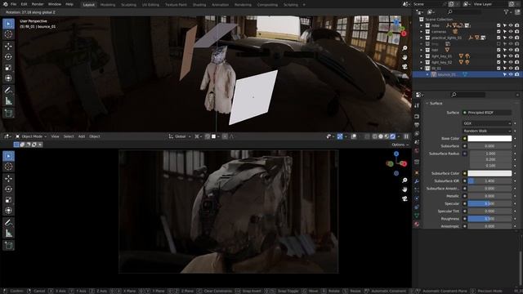Open the Object Mode dropdown

coord(31,136)
